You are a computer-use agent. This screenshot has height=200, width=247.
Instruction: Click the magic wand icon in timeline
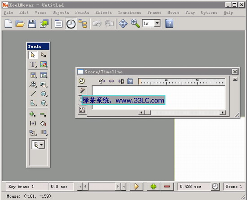coord(82,90)
